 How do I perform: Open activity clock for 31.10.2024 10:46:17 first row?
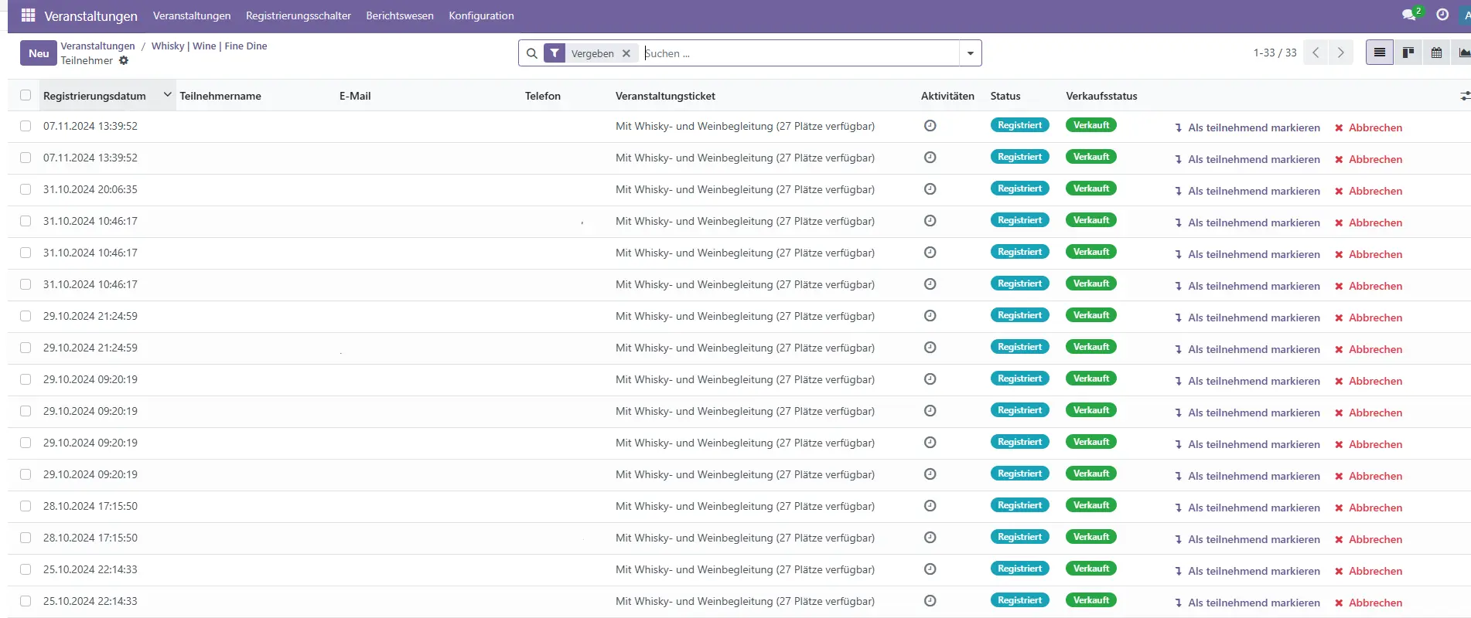coord(930,220)
